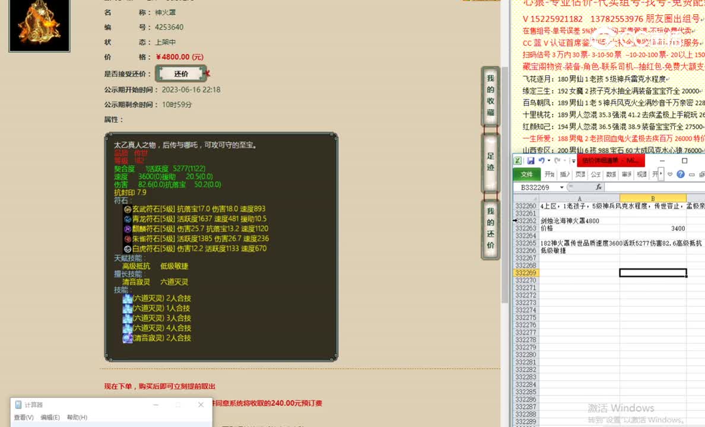Click the Excel Save icon
Image resolution: width=705 pixels, height=427 pixels.
coord(531,161)
